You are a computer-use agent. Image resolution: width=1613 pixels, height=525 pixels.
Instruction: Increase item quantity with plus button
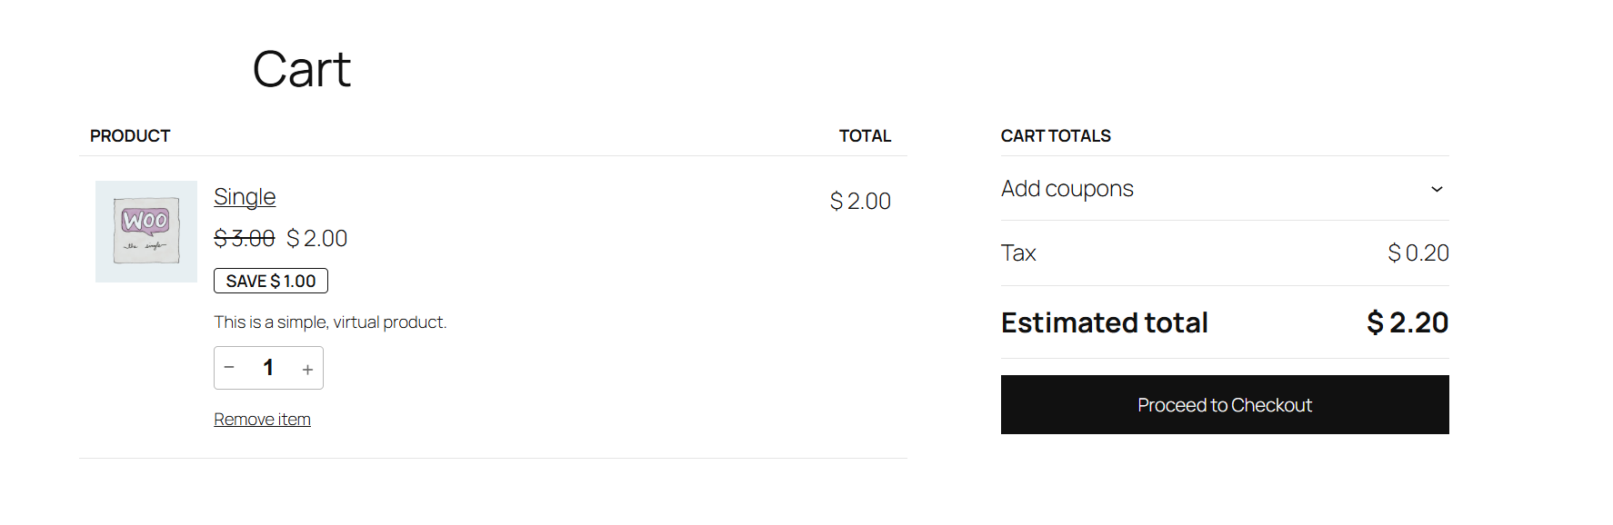[x=307, y=368]
